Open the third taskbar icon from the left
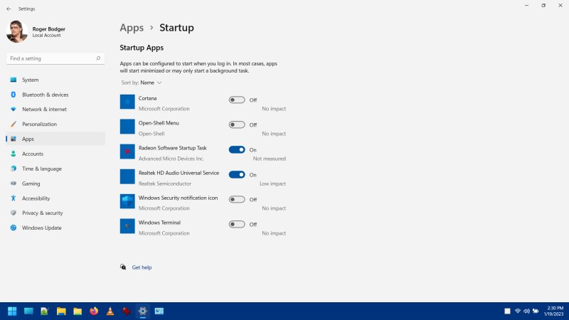Image resolution: width=569 pixels, height=320 pixels. click(45, 311)
